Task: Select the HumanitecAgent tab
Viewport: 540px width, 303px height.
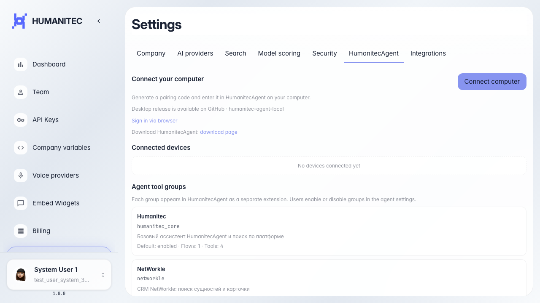Action: 374,53
